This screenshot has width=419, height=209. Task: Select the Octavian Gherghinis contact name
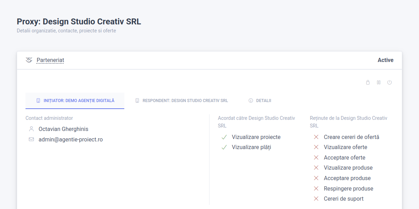63,129
